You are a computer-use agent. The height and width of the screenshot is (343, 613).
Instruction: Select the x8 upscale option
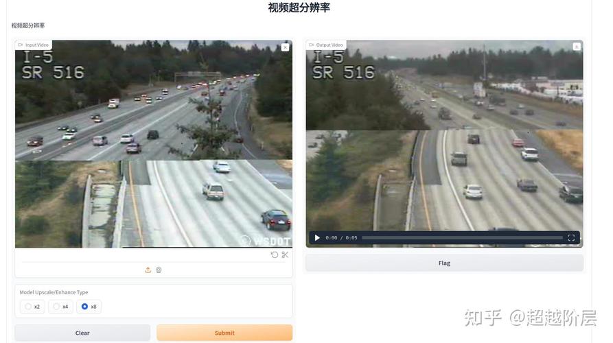point(89,307)
